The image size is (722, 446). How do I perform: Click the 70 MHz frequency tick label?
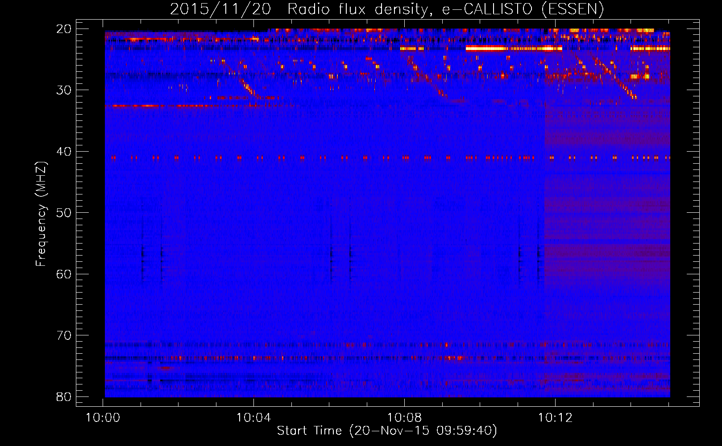click(64, 335)
